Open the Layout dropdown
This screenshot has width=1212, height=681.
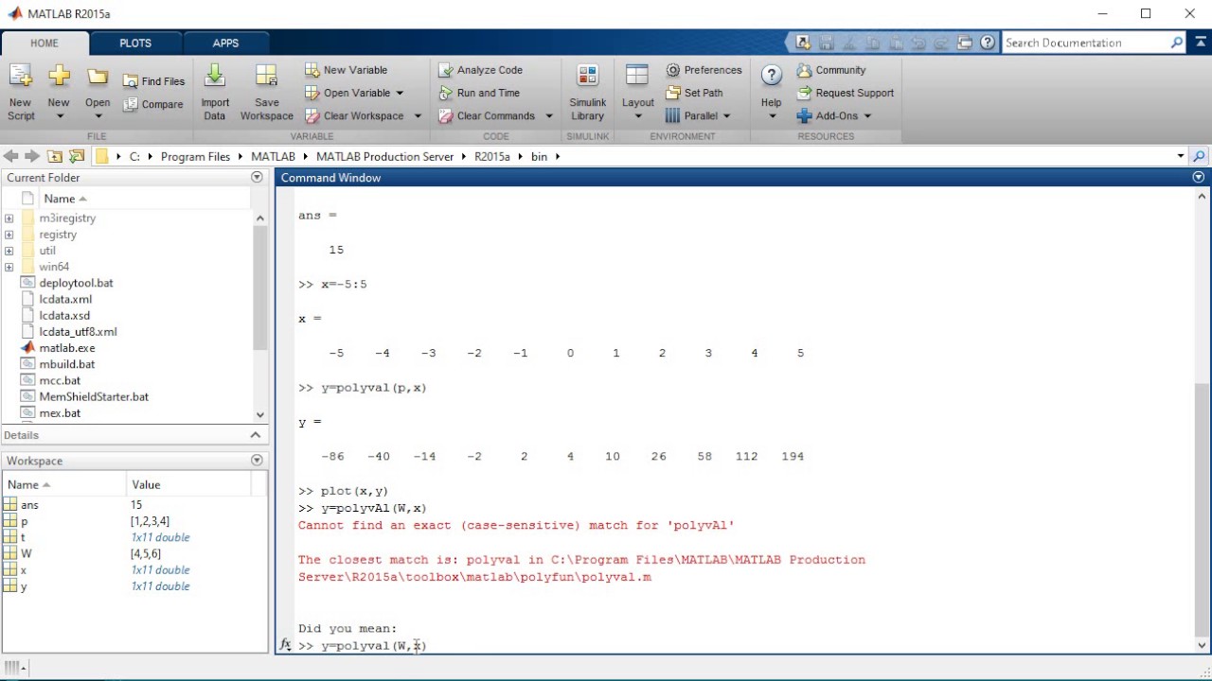(x=637, y=92)
